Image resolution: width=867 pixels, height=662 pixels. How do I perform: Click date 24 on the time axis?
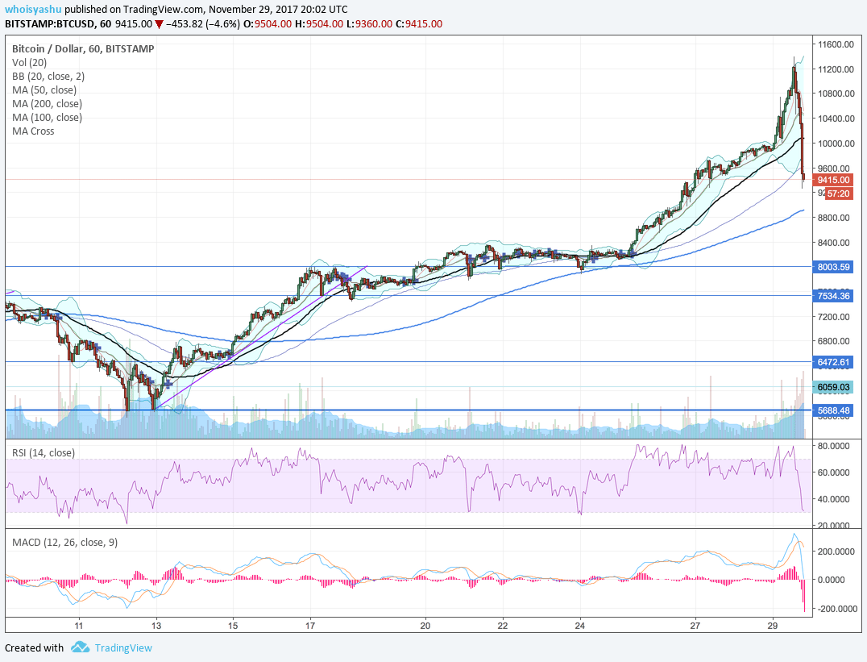pyautogui.click(x=579, y=626)
